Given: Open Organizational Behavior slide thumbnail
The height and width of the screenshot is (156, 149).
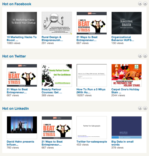Looking at the screenshot, I should (127, 23).
